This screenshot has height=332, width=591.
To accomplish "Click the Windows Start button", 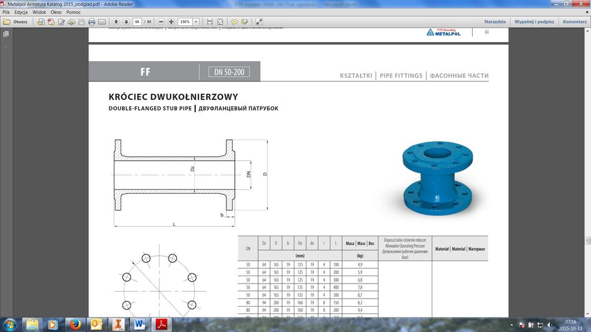I will tap(10, 325).
